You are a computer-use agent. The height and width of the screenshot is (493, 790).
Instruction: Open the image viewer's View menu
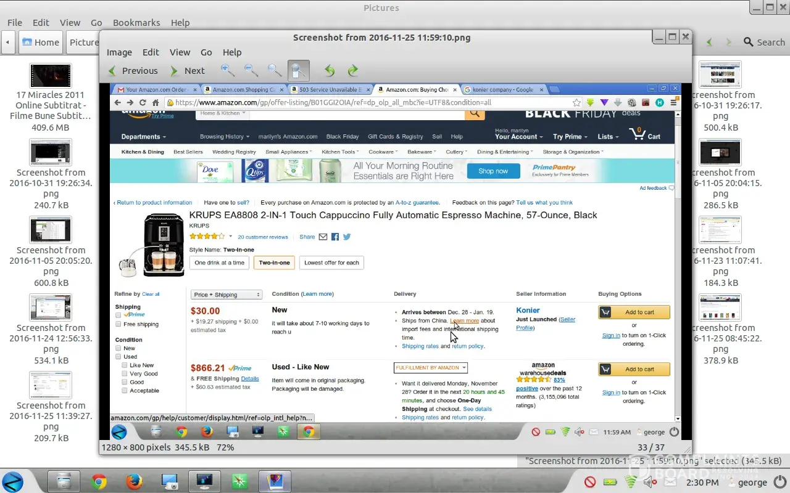click(x=180, y=52)
